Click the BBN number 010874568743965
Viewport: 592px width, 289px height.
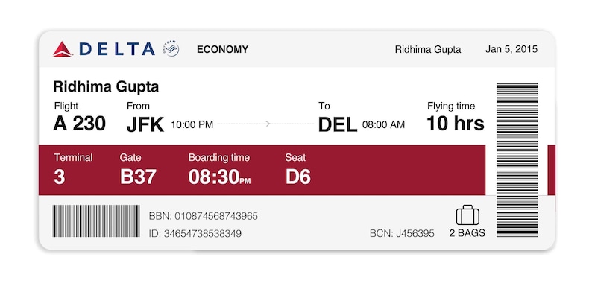204,216
